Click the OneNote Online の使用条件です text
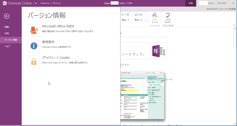 pos(57,47)
